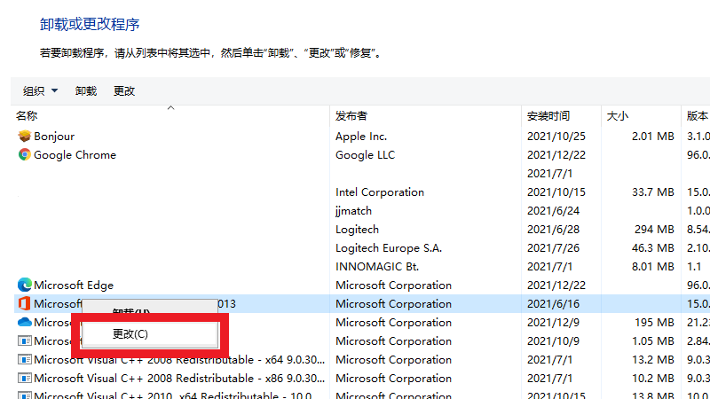Click the Visual C++ 2008 x86 icon
Image resolution: width=710 pixels, height=399 pixels.
point(25,379)
